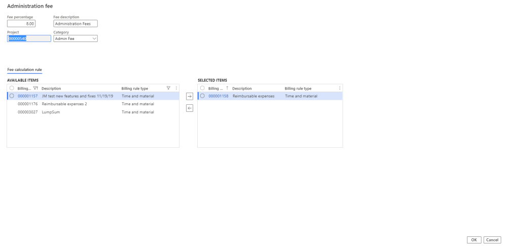Click Billing column filter-sort icon in available items
The height and width of the screenshot is (246, 507).
pyautogui.click(x=35, y=88)
